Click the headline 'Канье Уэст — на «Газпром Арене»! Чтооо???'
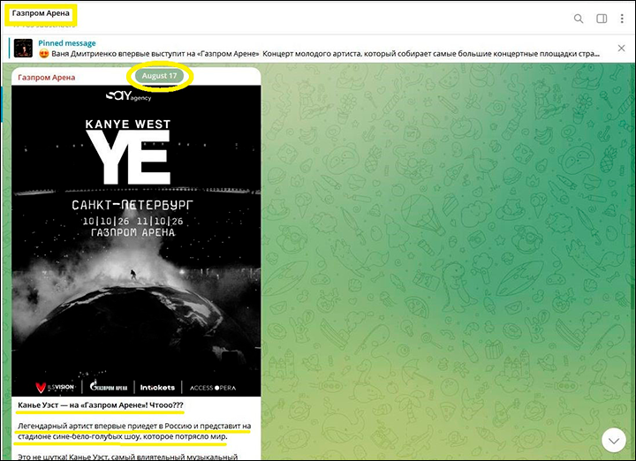636x461 pixels. 101,405
